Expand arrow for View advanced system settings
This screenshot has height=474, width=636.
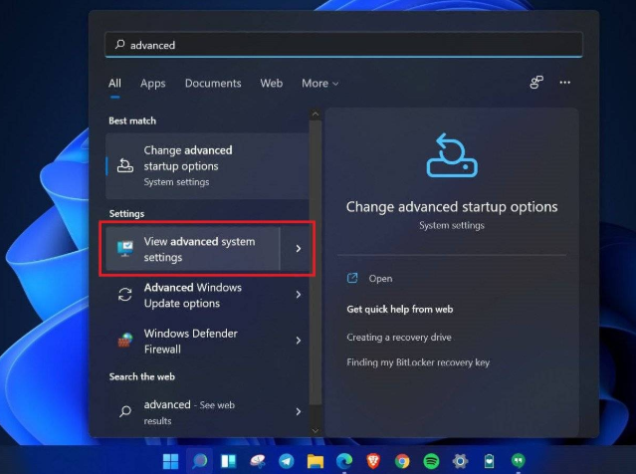pos(298,249)
